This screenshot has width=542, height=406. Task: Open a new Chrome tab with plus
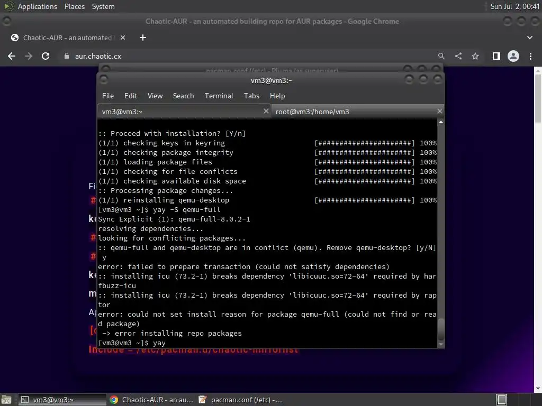(143, 38)
